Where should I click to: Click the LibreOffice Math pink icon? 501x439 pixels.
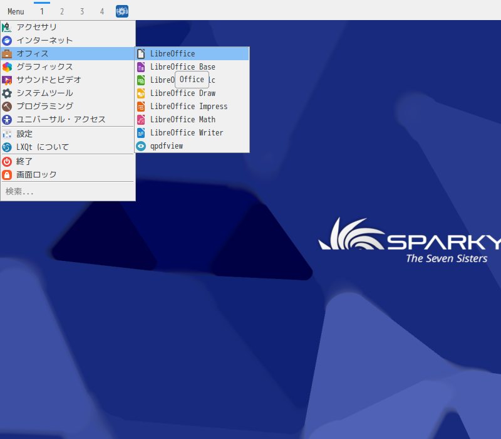tap(141, 119)
